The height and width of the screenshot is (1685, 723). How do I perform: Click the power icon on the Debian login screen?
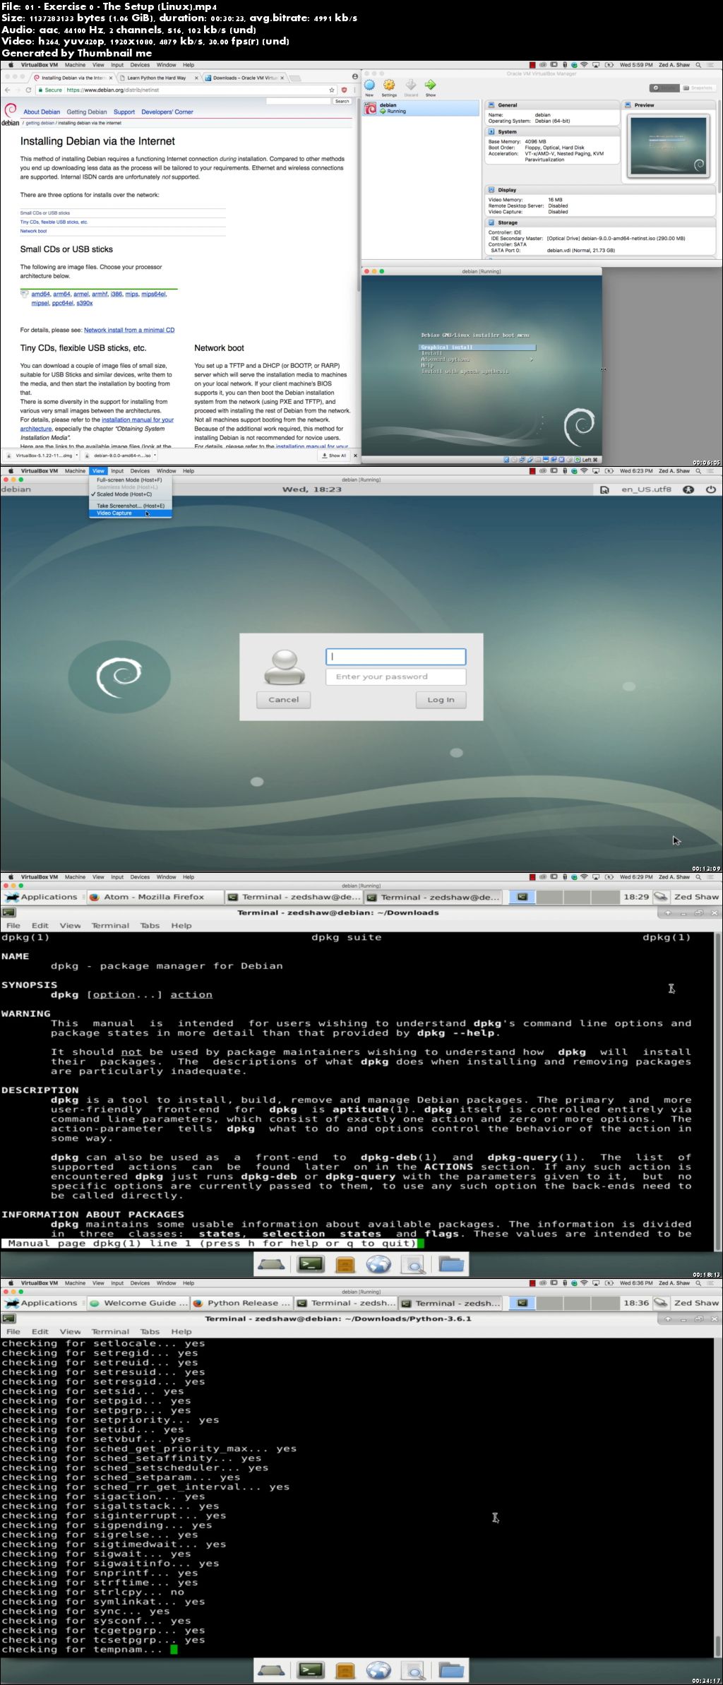(x=710, y=489)
